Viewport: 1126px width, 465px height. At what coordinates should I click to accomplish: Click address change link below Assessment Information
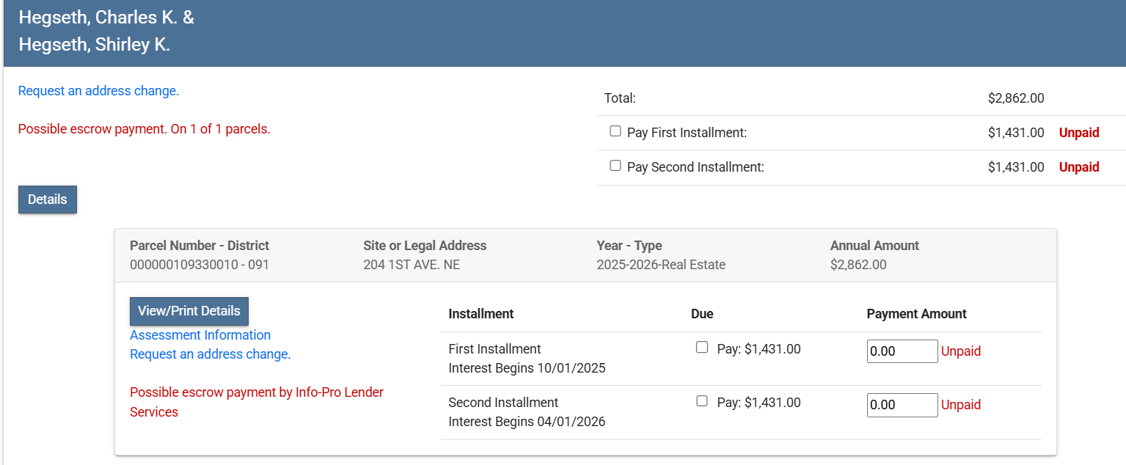tap(211, 354)
